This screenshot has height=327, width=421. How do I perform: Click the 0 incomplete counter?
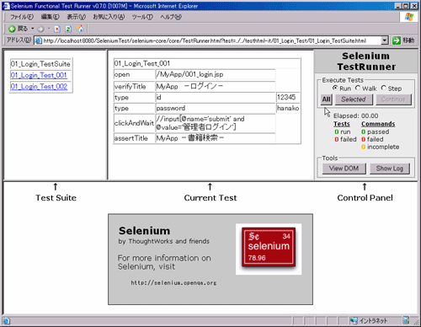coord(380,147)
